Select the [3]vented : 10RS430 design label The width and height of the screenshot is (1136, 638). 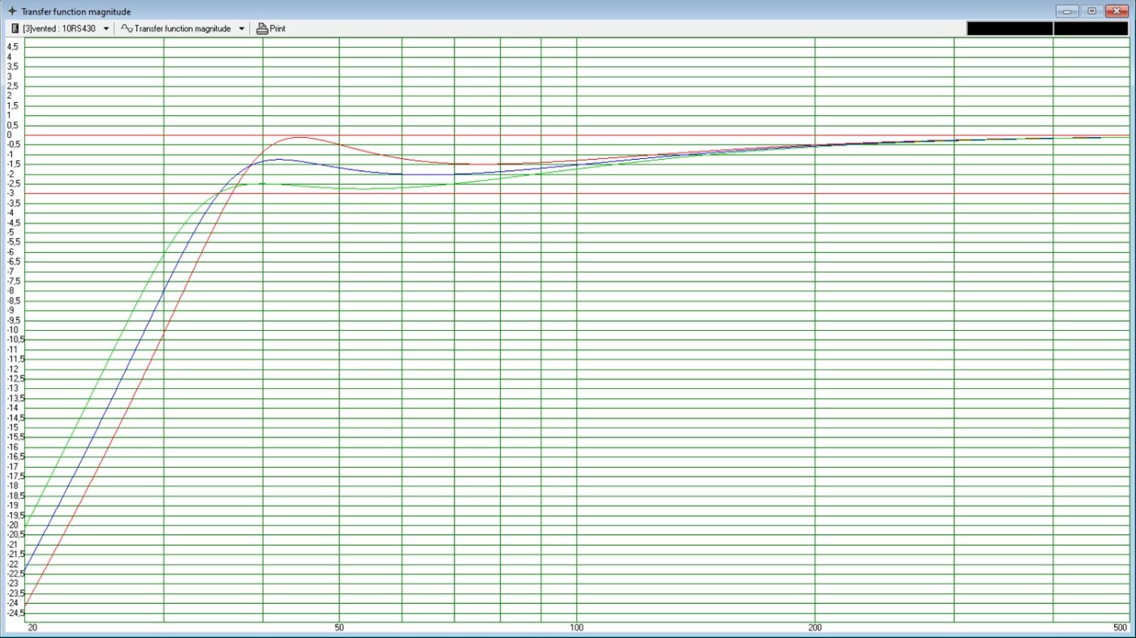coord(58,28)
